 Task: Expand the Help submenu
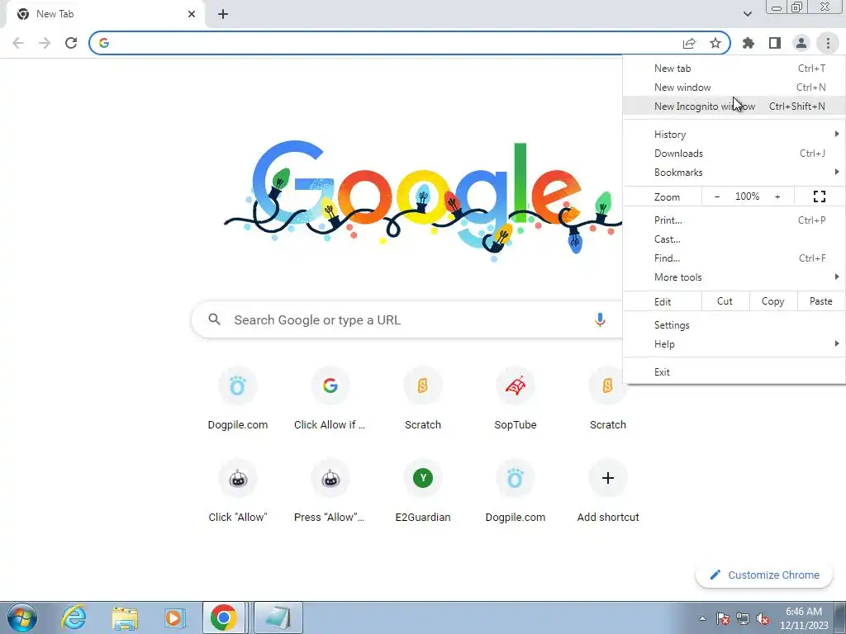point(734,344)
